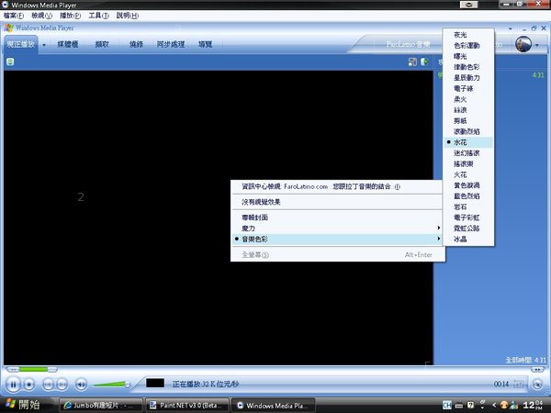Select 剪紙 visualization
This screenshot has width=551, height=413.
click(x=468, y=121)
